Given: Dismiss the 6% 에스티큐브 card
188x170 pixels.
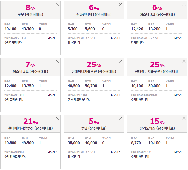Looking at the screenshot, I should tap(184, 4).
